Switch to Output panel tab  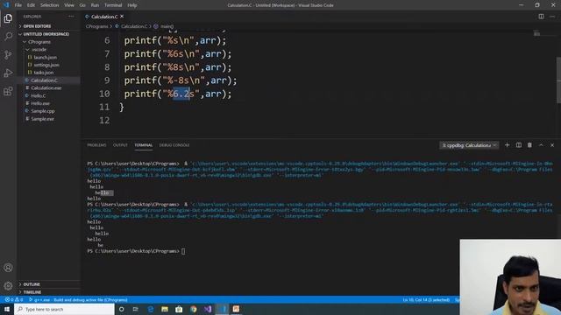tap(120, 145)
